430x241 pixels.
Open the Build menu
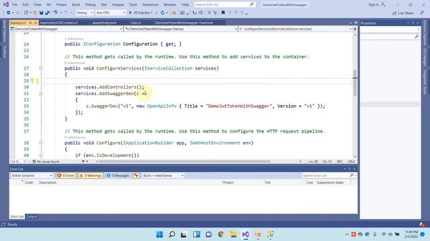coord(76,5)
